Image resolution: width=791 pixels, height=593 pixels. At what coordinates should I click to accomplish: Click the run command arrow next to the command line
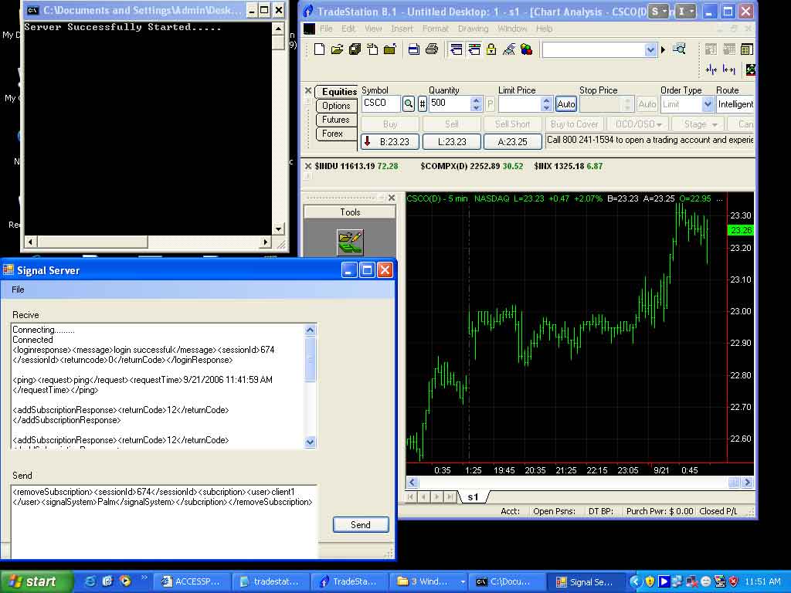click(x=663, y=49)
